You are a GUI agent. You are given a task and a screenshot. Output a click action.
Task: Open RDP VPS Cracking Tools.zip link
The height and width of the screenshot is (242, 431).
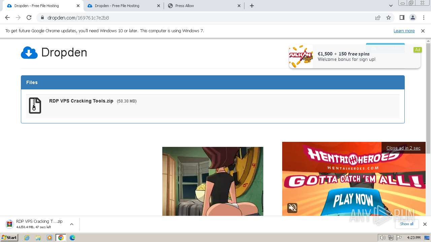pyautogui.click(x=81, y=101)
